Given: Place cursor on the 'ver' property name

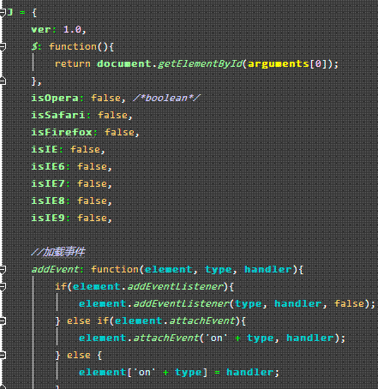Looking at the screenshot, I should tap(41, 30).
